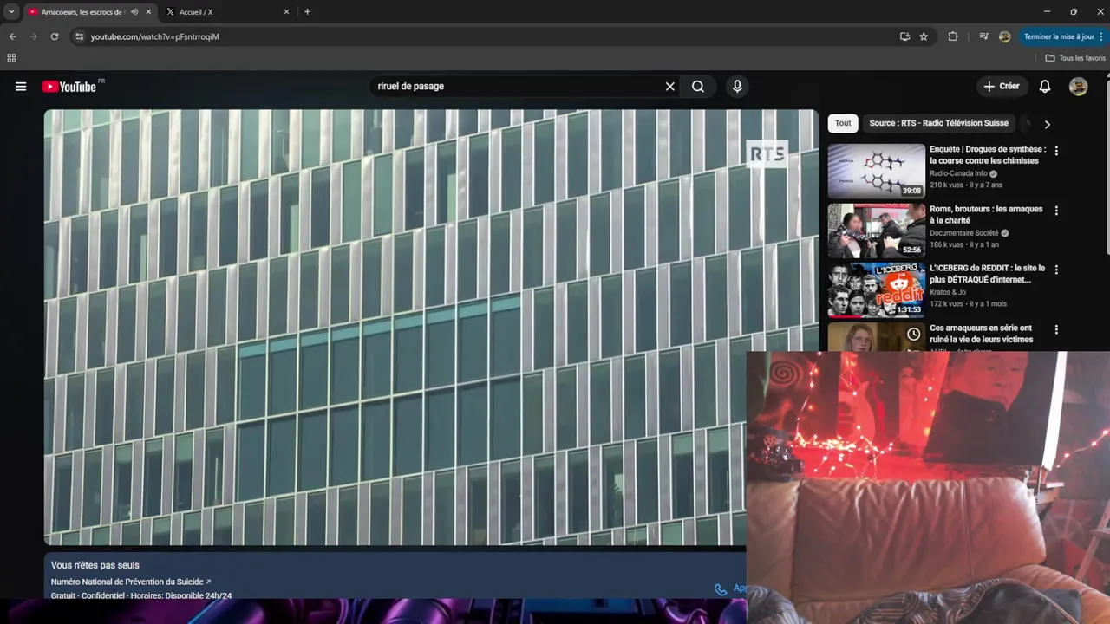The width and height of the screenshot is (1110, 624).
Task: Close the Arnacoeurs YouTube tab
Action: click(148, 12)
